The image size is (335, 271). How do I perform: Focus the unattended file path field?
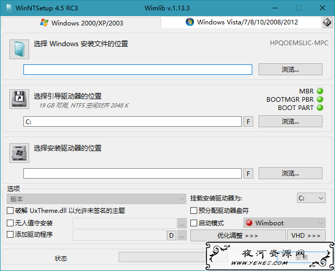click(x=124, y=223)
